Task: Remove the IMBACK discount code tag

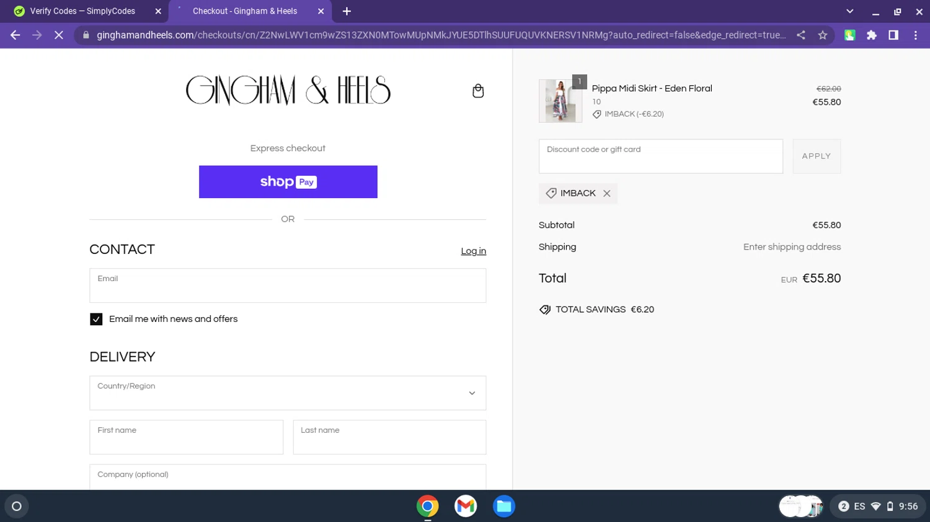Action: (x=607, y=194)
